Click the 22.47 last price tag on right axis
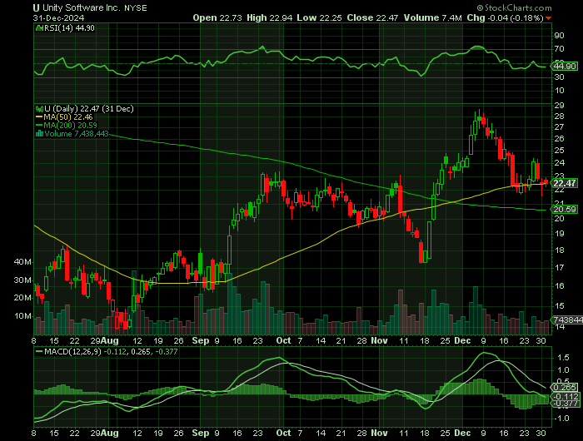Image resolution: width=583 pixels, height=441 pixels. pyautogui.click(x=565, y=183)
